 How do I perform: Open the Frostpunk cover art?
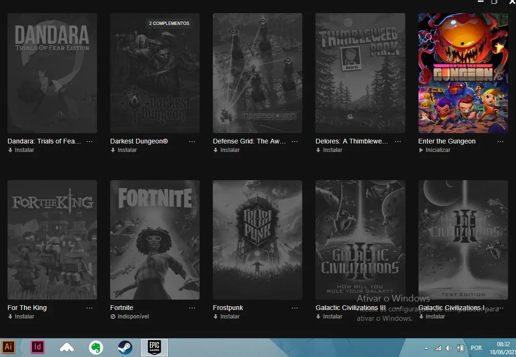pyautogui.click(x=258, y=239)
